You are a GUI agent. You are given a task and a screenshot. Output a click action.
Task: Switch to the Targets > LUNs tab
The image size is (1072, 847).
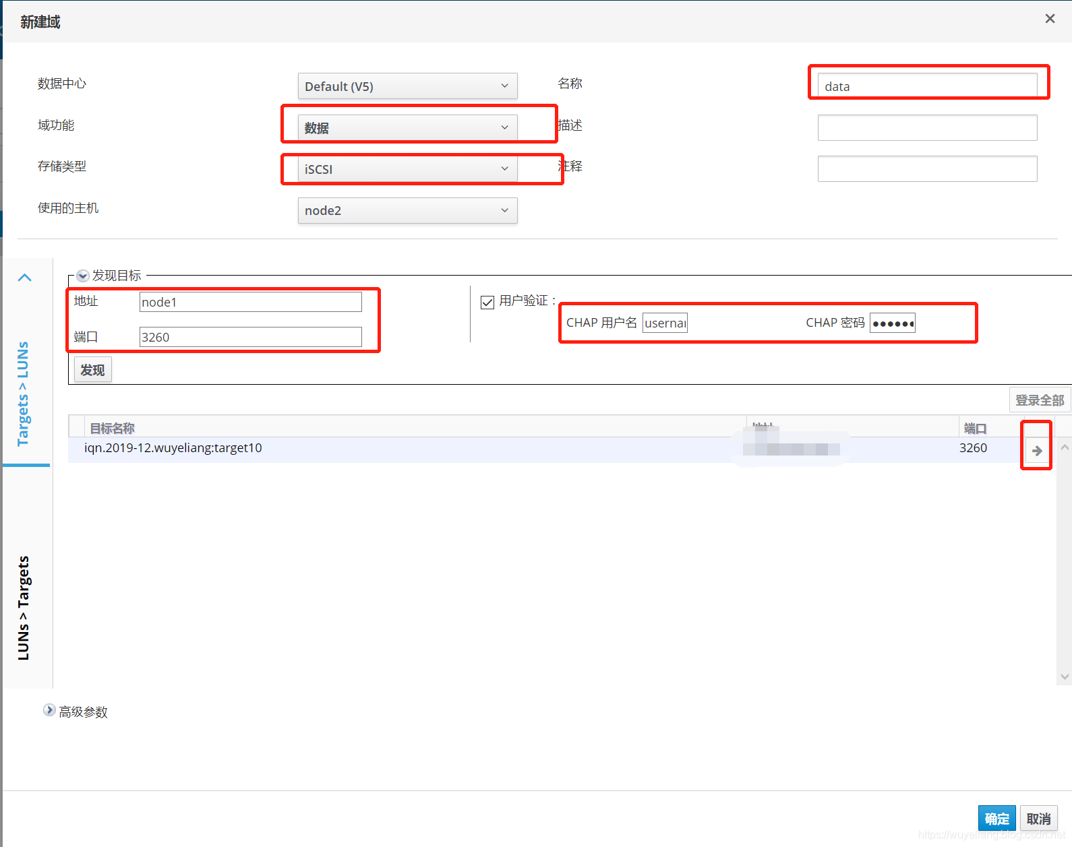tap(24, 394)
